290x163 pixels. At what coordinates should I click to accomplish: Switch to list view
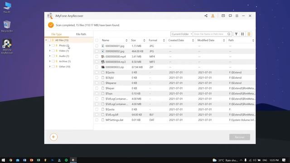tap(249, 34)
